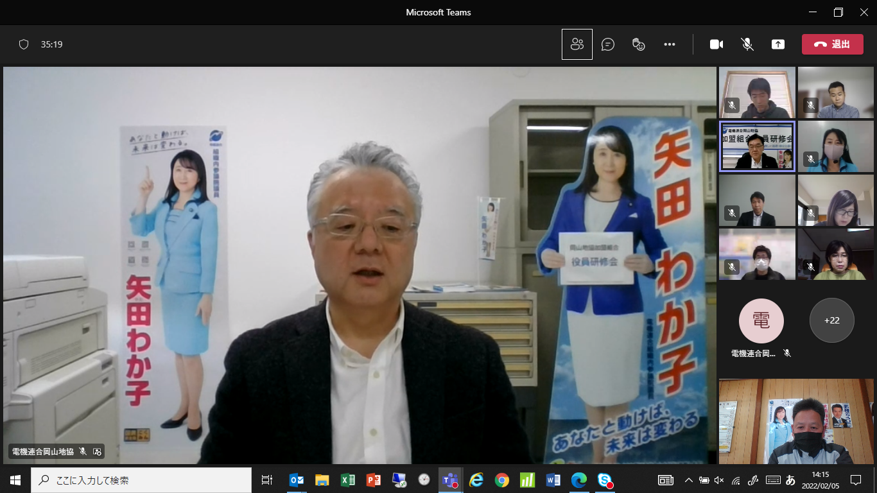Open Outlook from the taskbar
The image size is (877, 493).
[297, 480]
